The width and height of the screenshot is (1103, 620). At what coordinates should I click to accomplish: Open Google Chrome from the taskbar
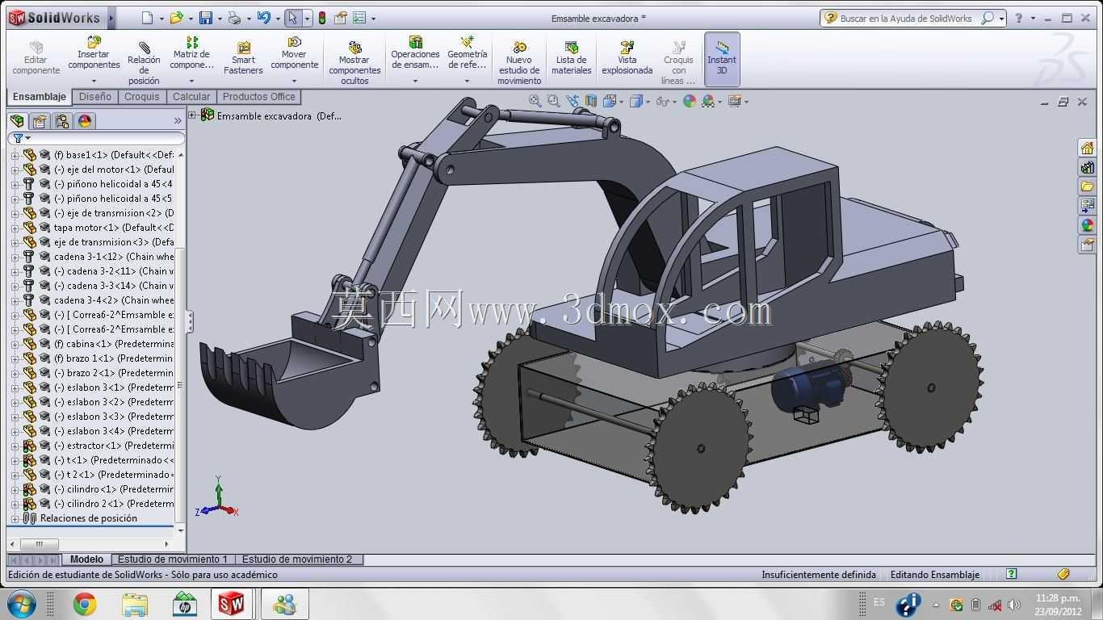(x=85, y=604)
